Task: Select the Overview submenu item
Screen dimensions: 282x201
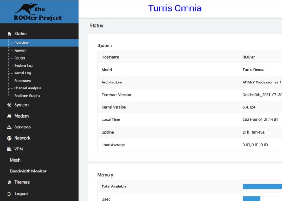Action: 39,43
